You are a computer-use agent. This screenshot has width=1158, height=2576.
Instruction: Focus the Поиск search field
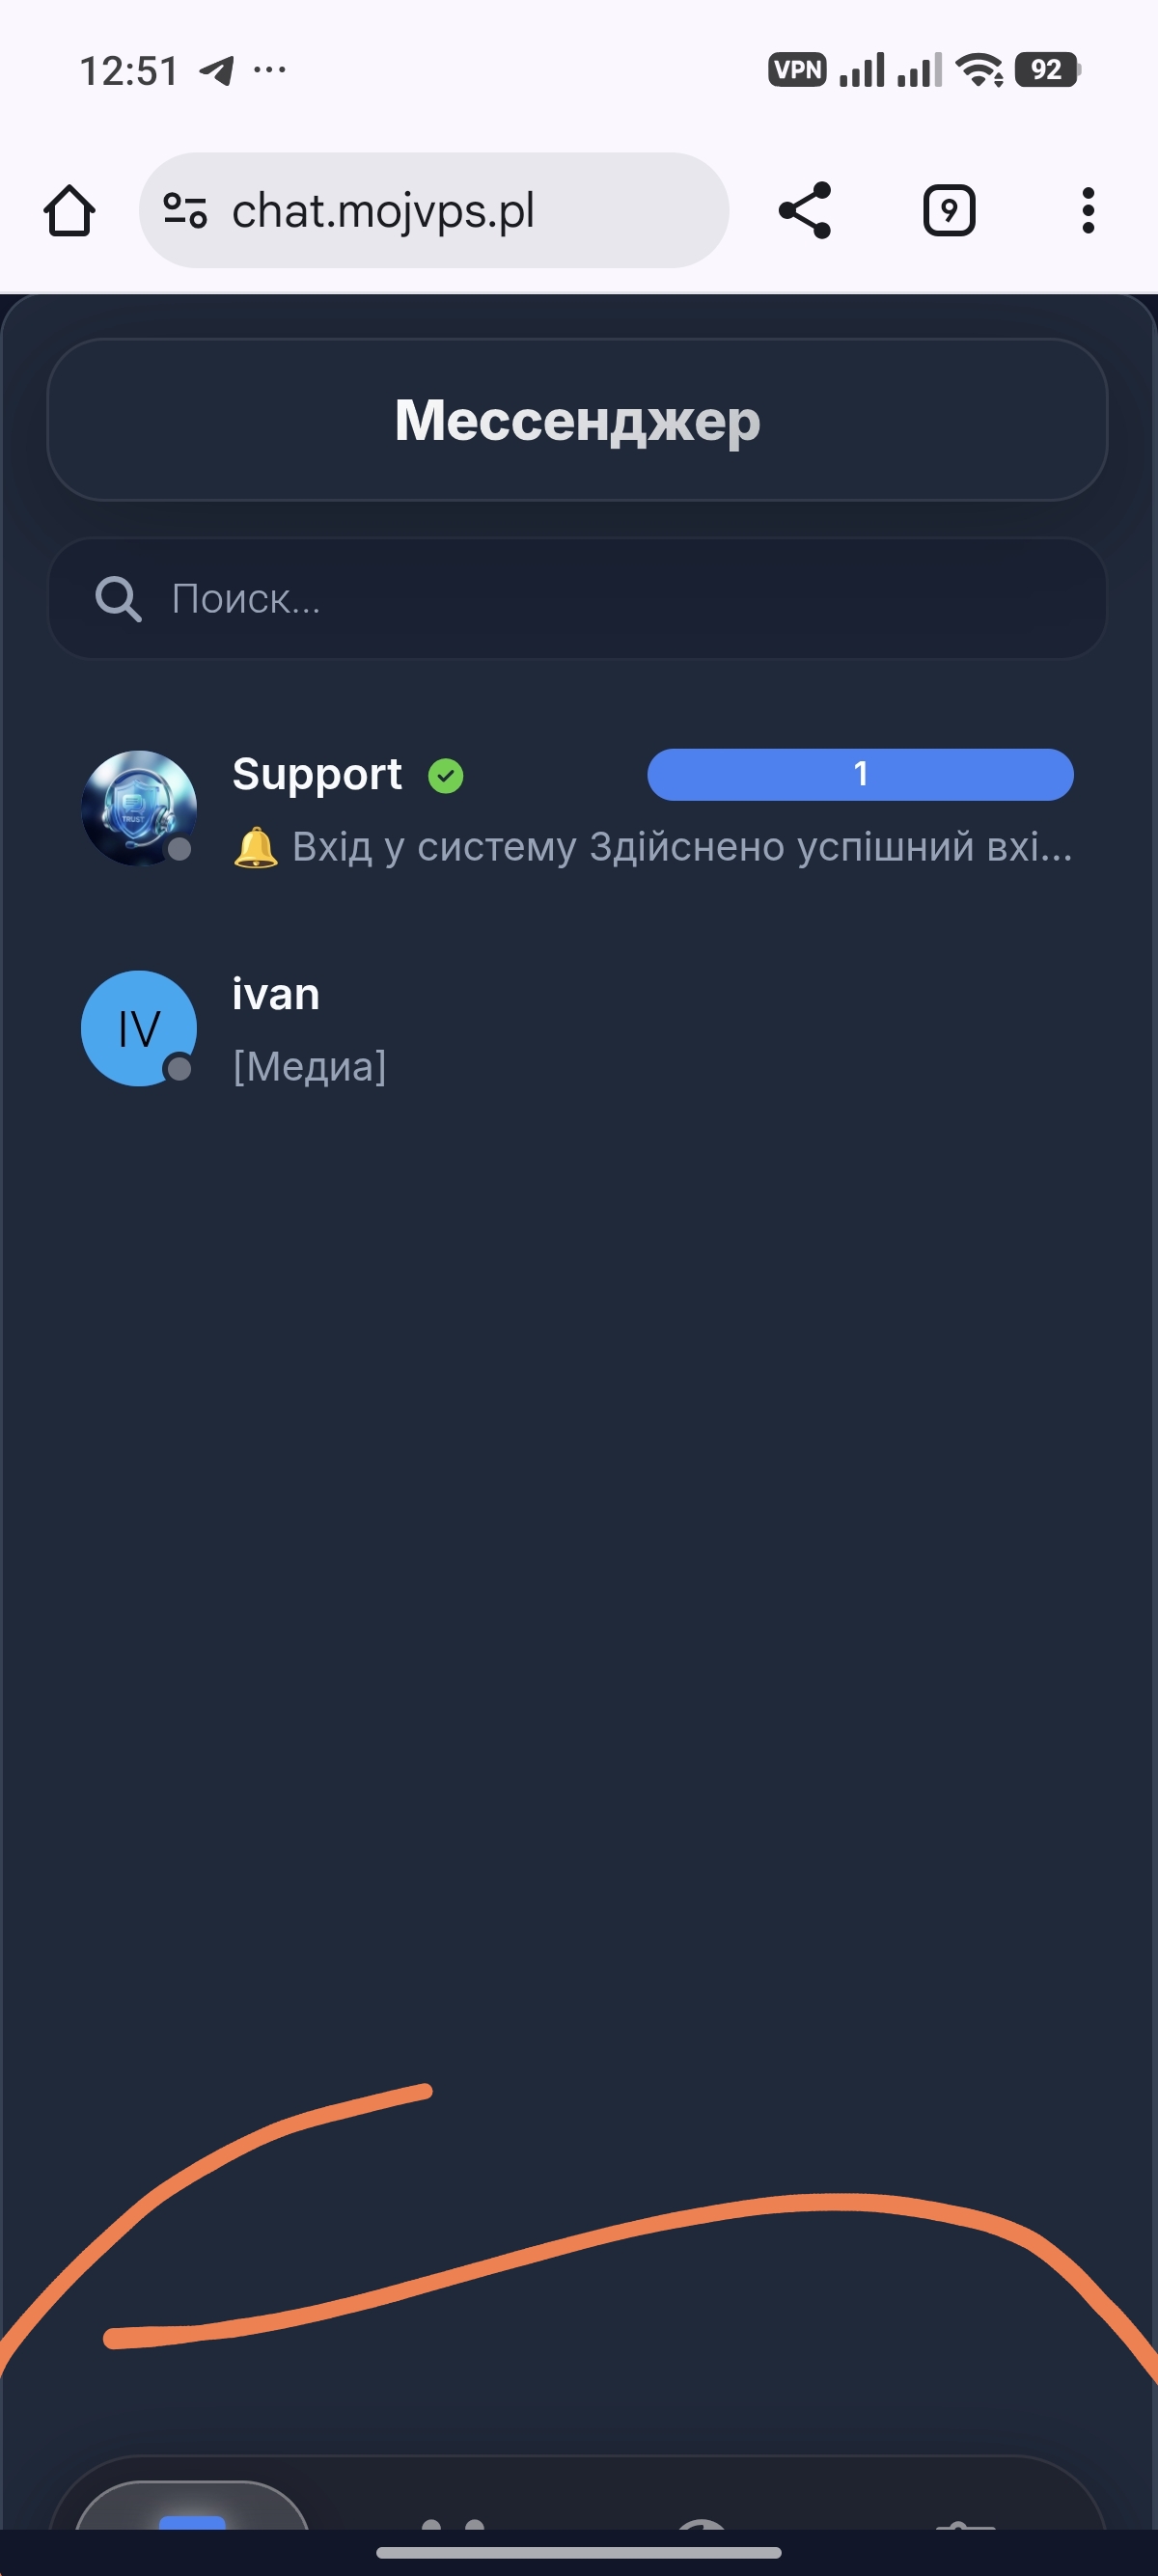[x=578, y=599]
